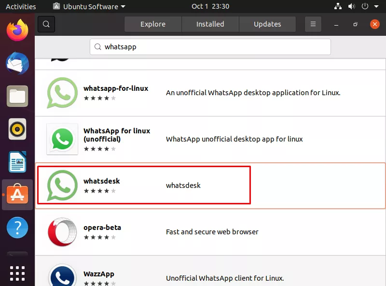Launch Thunderbird mail from the dock
This screenshot has width=386, height=286.
coord(17,63)
